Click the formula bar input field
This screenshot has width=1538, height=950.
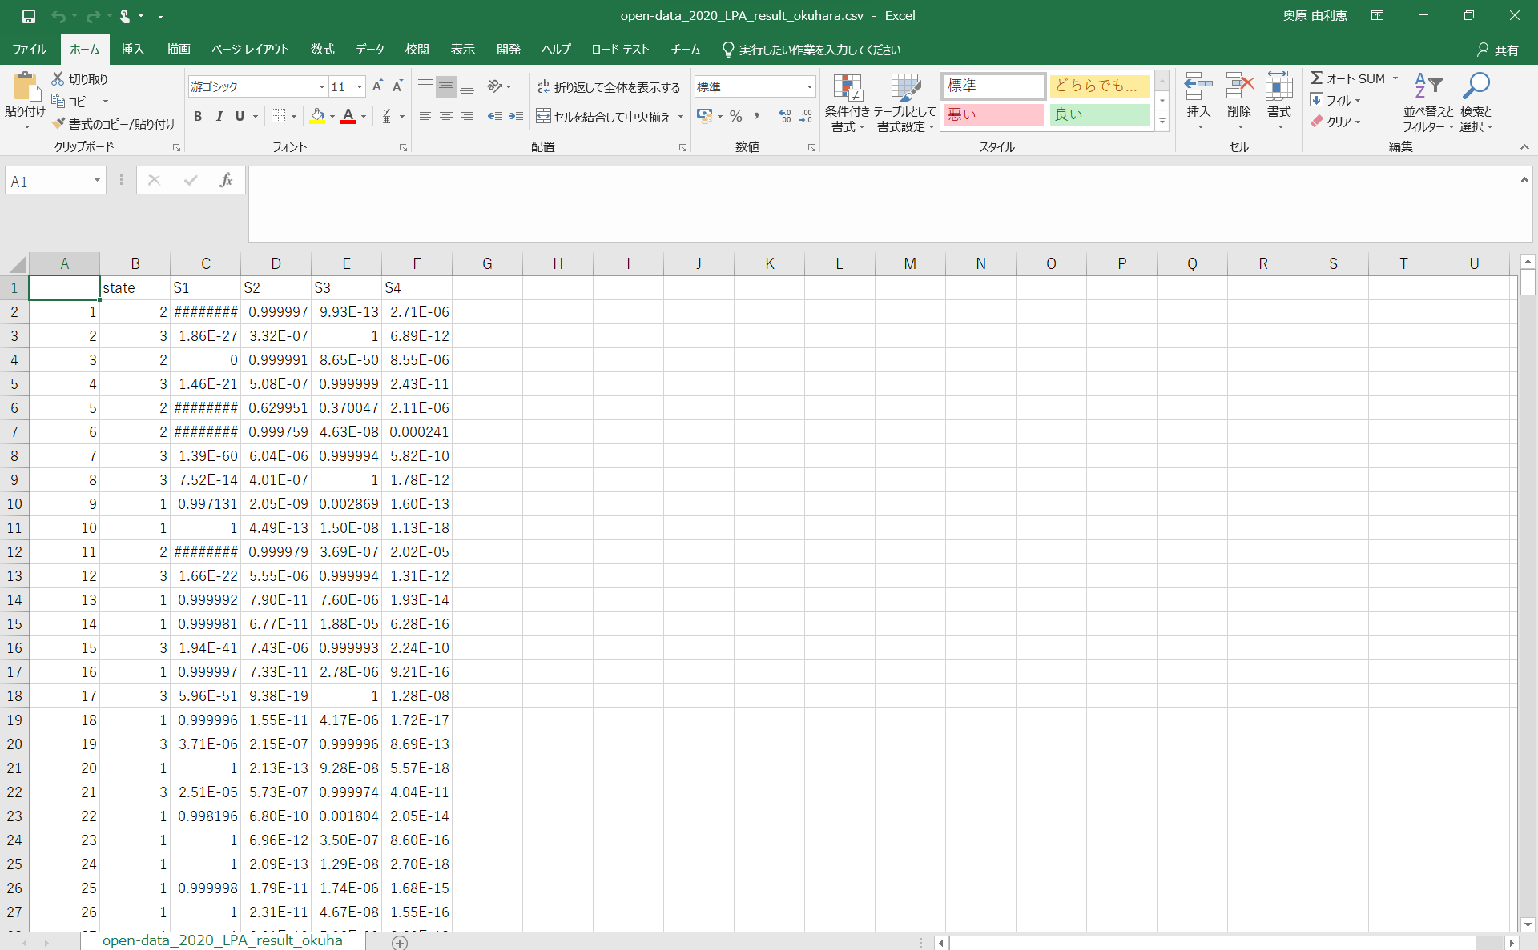[x=881, y=204]
